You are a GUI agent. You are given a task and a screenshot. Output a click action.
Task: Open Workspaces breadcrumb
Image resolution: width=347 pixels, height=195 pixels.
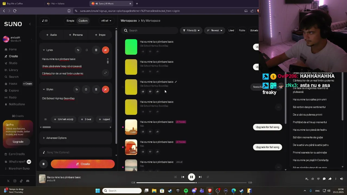coord(129,21)
